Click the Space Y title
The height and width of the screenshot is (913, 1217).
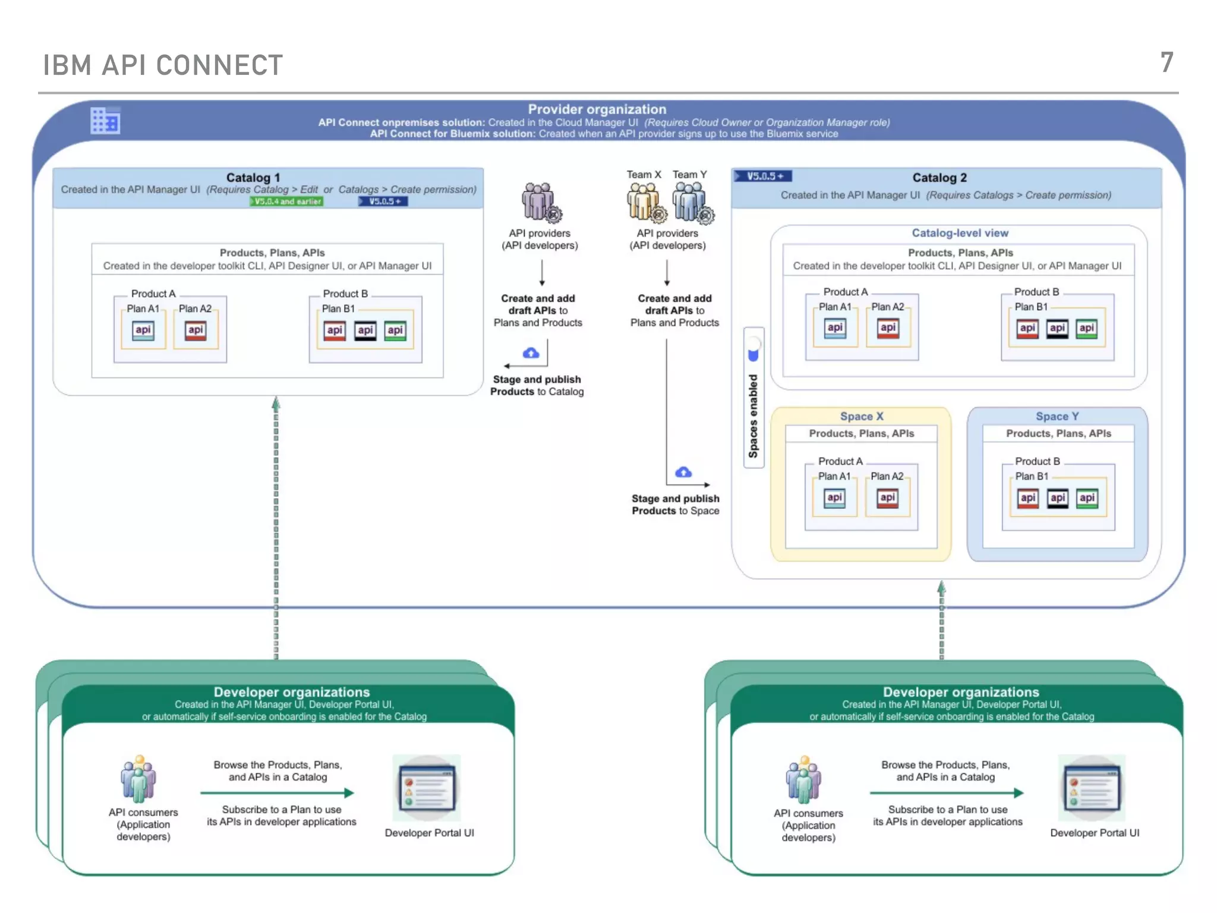(x=1057, y=417)
